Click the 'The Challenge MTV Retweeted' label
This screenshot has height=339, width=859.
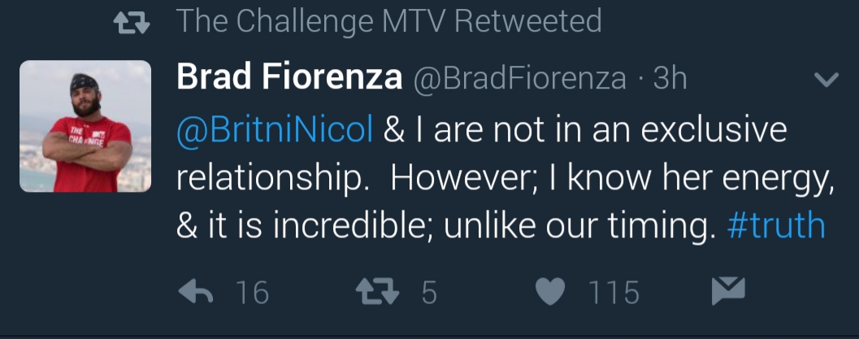[389, 21]
